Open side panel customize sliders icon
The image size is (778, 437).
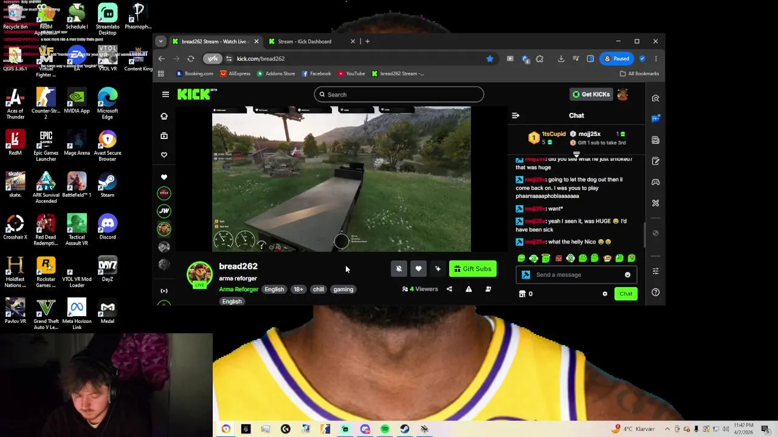655,271
